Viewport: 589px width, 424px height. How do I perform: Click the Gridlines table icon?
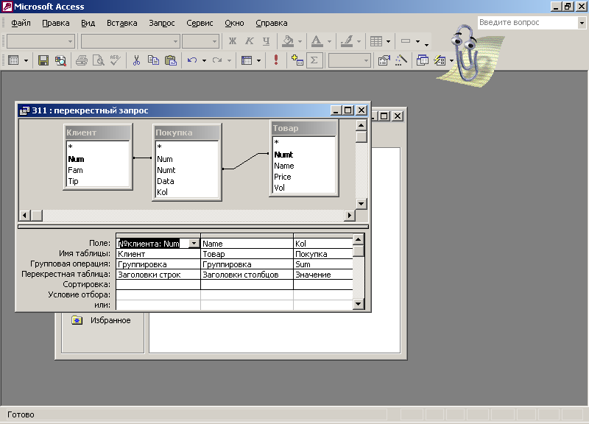click(376, 41)
